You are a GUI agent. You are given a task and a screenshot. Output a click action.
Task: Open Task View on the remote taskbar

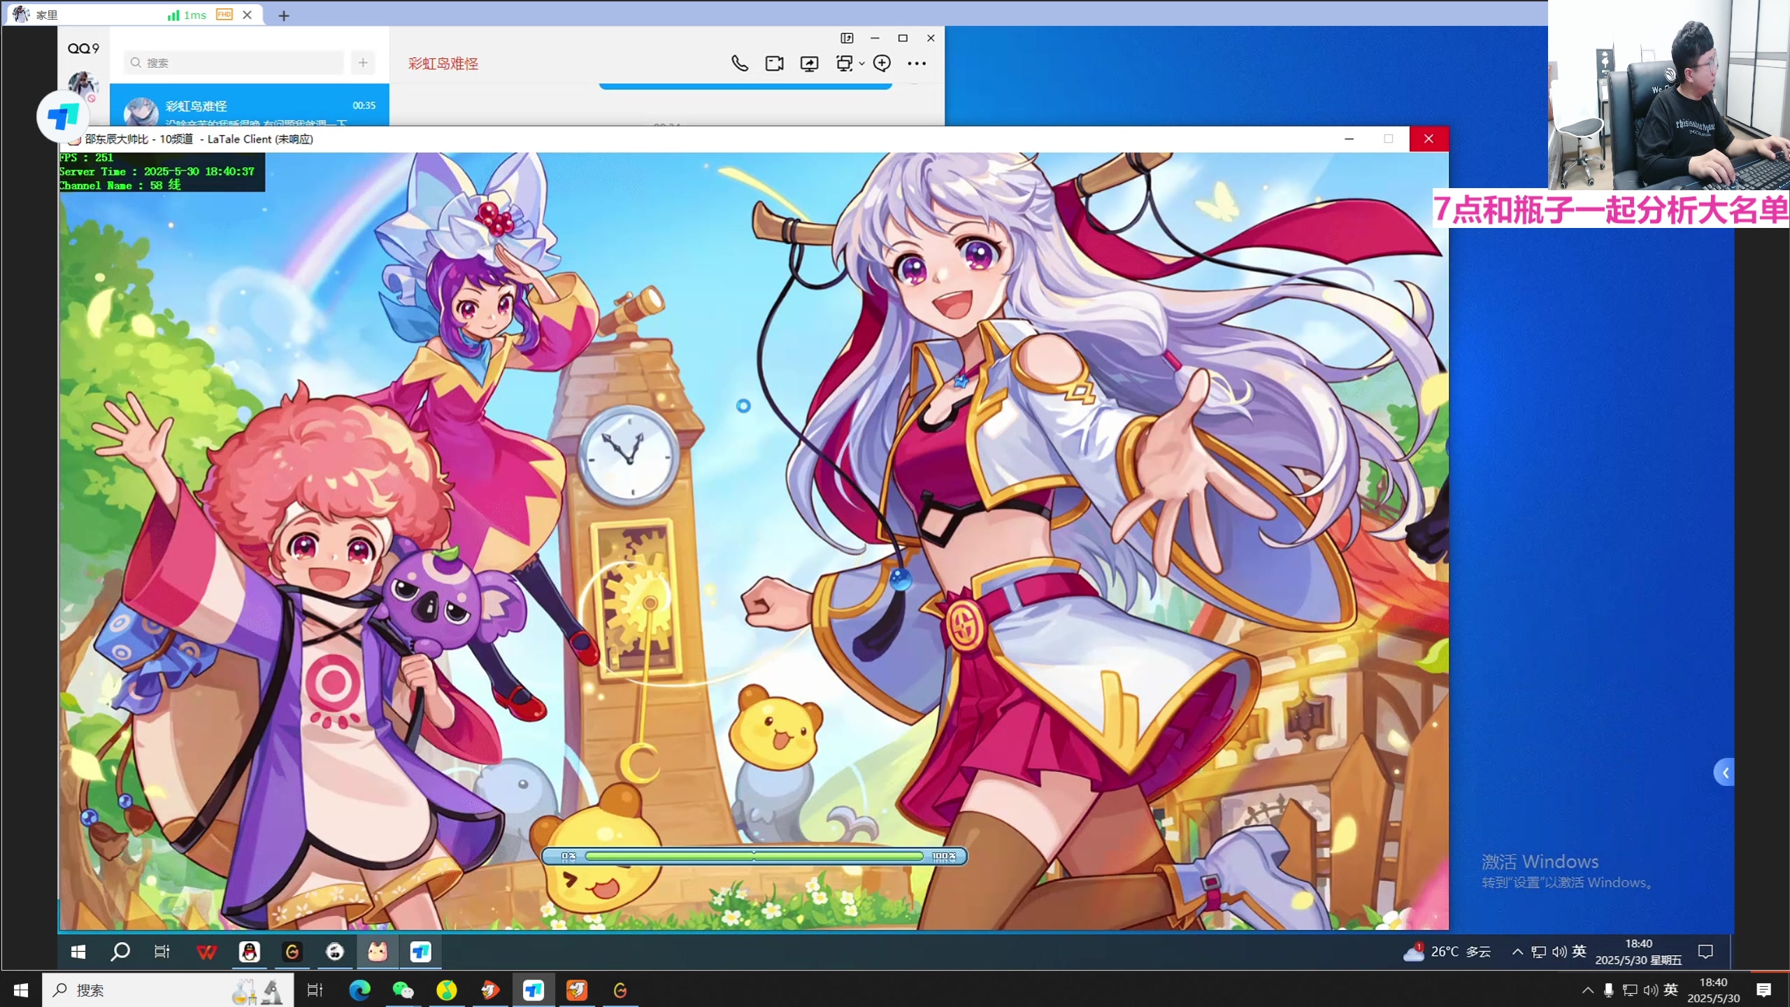pyautogui.click(x=162, y=952)
